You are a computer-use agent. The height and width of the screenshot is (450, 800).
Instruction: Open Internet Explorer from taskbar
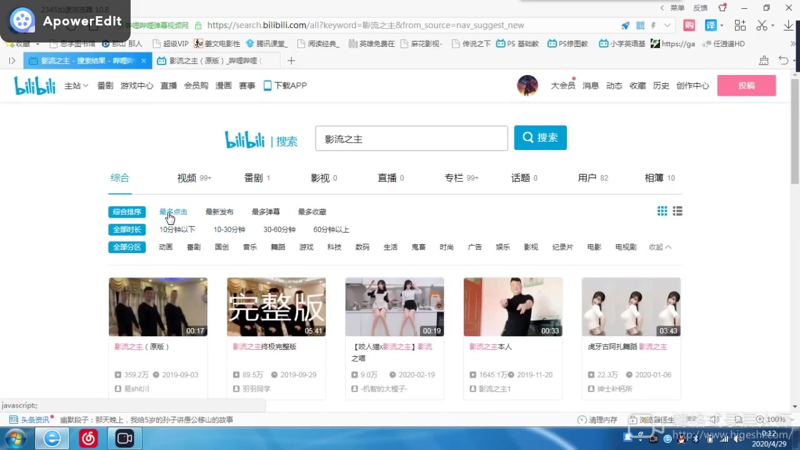52,439
